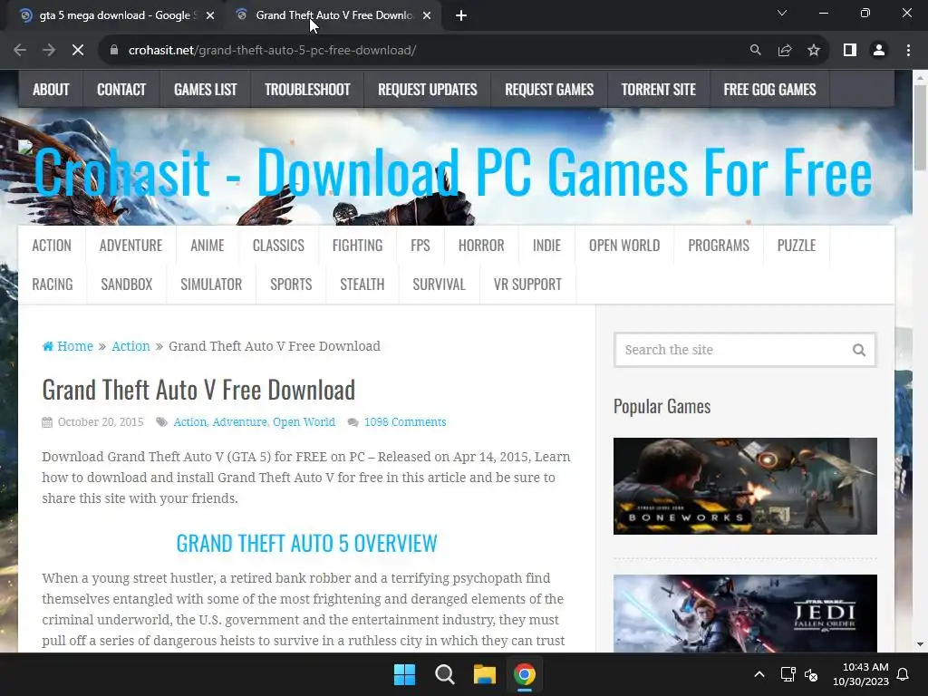Image resolution: width=928 pixels, height=696 pixels.
Task: Open the tab search chevron
Action: pyautogui.click(x=782, y=13)
